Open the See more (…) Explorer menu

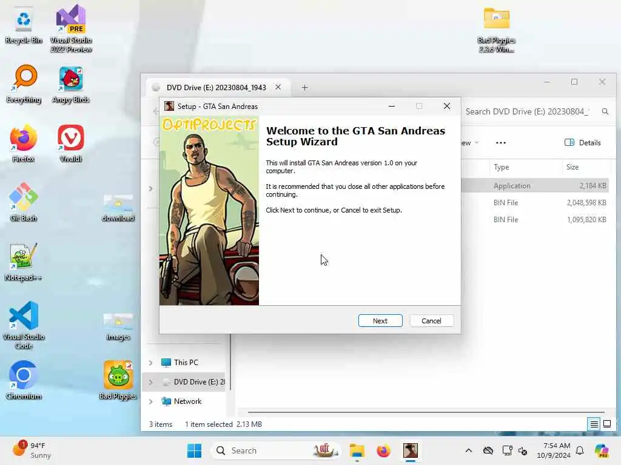(500, 143)
